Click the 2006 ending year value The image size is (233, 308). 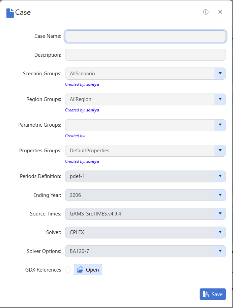tap(75, 195)
